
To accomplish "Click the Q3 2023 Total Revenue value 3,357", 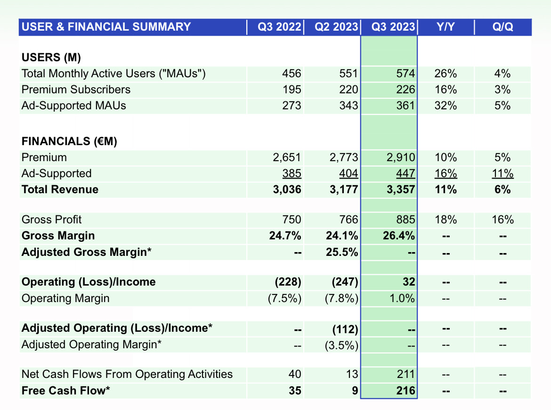I will coord(401,190).
